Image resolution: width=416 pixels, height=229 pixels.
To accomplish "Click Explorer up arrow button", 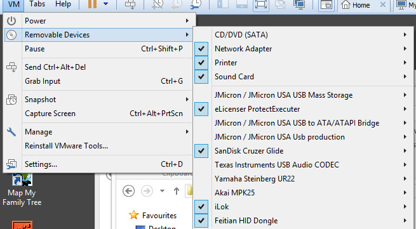I will coord(177,191).
